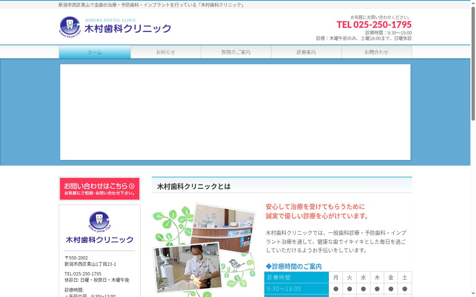Click the dentist treating patient photo

[x=188, y=267]
